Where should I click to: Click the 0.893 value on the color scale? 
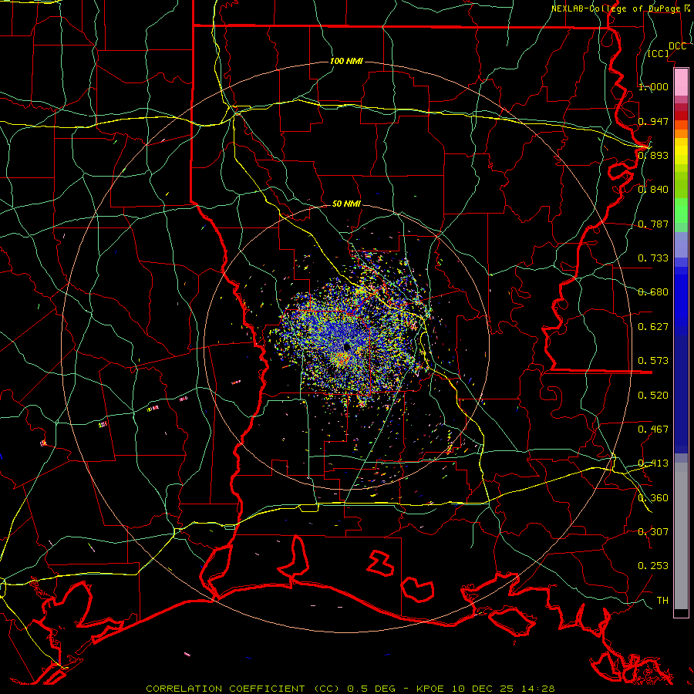[653, 155]
